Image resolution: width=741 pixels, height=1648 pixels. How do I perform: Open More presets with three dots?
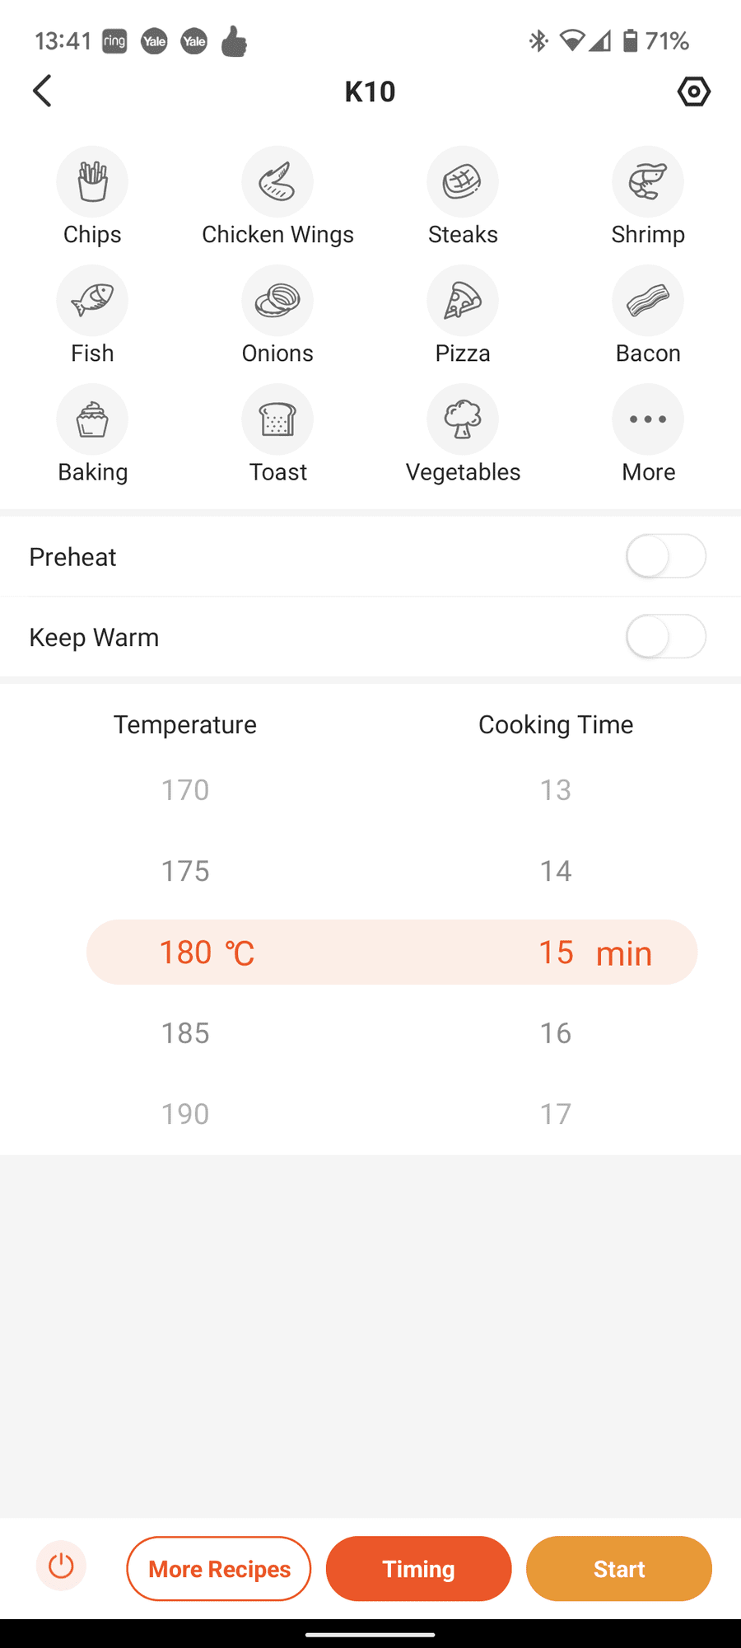(648, 419)
